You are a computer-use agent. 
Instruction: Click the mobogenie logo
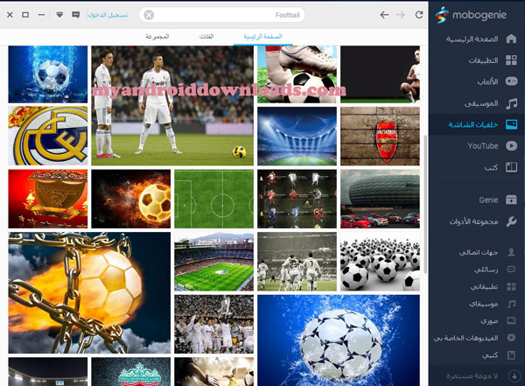[x=471, y=15]
